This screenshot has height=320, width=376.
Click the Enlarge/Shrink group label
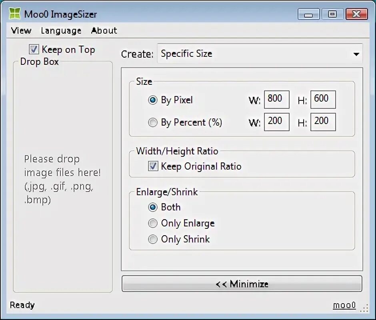pyautogui.click(x=167, y=192)
